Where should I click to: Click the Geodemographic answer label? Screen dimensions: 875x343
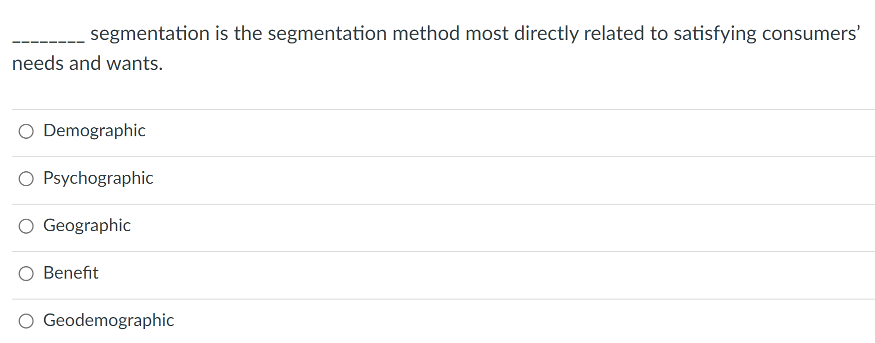(x=108, y=321)
